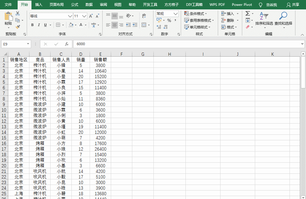Toggle Wrap Text icon
306x199 pixels.
[144, 16]
